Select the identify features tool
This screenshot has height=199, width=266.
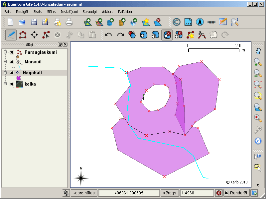pyautogui.click(x=257, y=157)
